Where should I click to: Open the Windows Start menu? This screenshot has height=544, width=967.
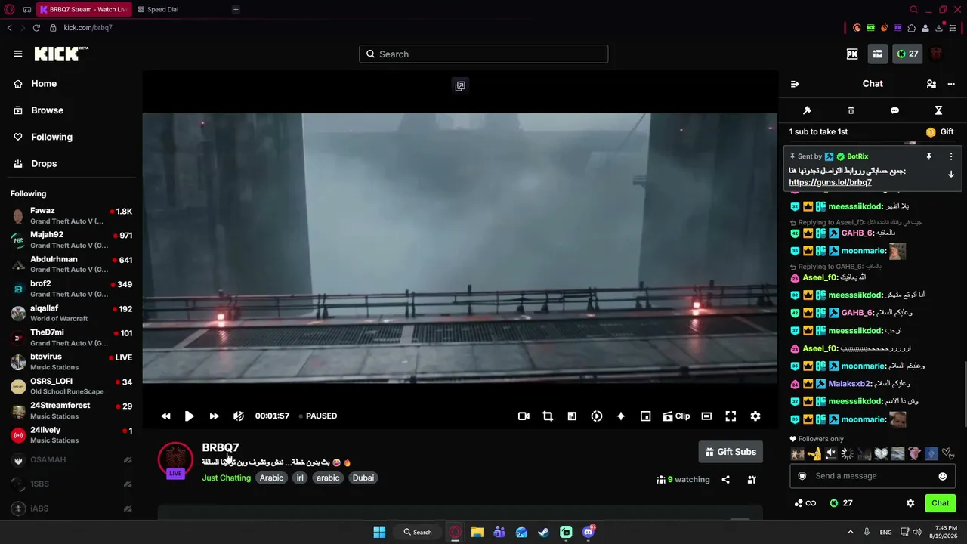pyautogui.click(x=379, y=532)
